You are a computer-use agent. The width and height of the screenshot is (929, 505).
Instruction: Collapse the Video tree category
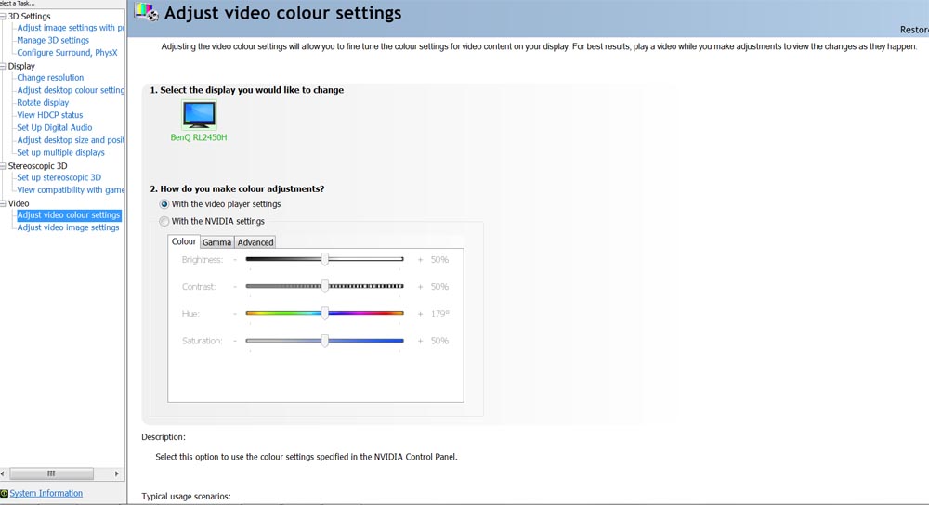click(x=3, y=203)
